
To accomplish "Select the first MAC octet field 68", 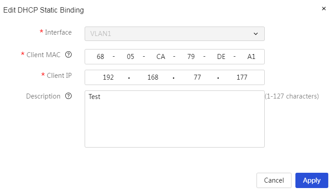I will pos(100,57).
